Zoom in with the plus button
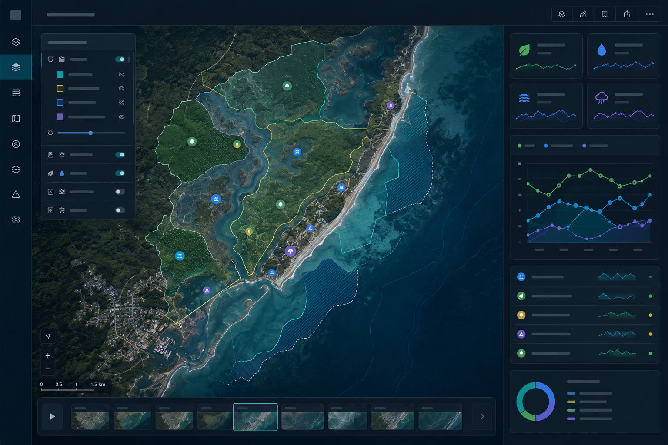The height and width of the screenshot is (445, 668). click(x=48, y=355)
